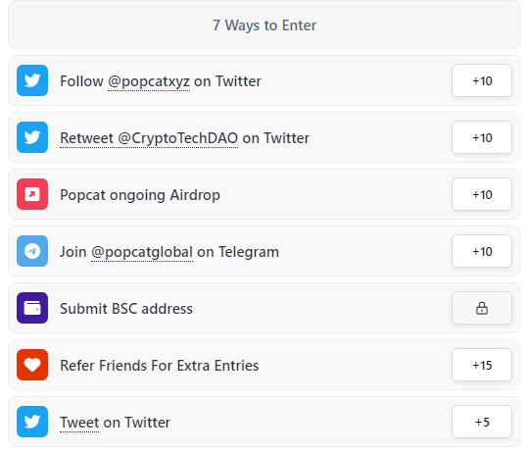Screen dimensions: 529x453
Task: Click the Telegram icon for @popcatglobal
Action: point(32,251)
